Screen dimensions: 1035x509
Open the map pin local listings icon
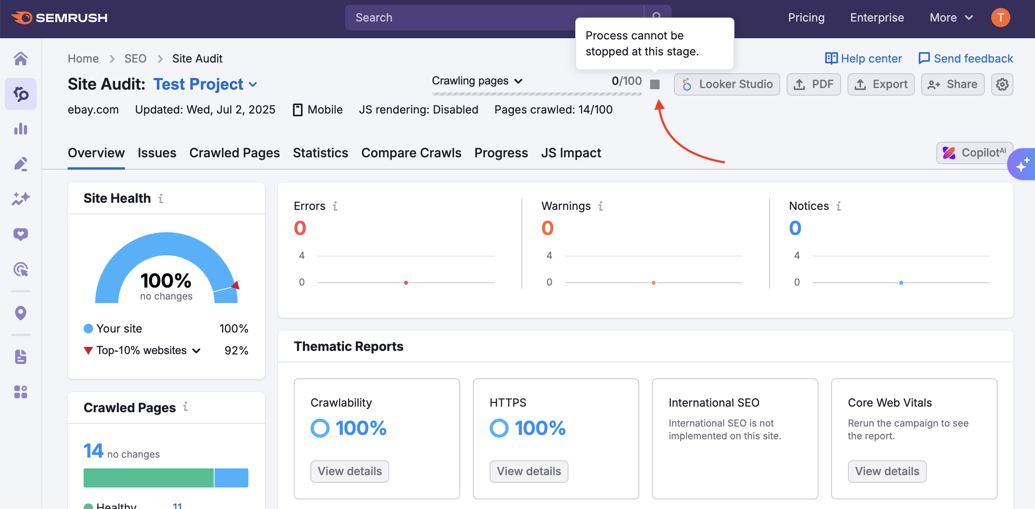click(x=20, y=313)
